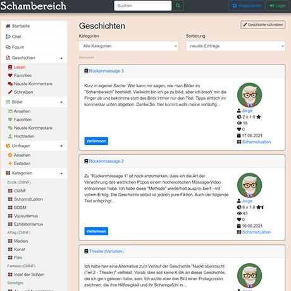
Task: Go to Startseite in sidebar
Action: (x=34, y=26)
